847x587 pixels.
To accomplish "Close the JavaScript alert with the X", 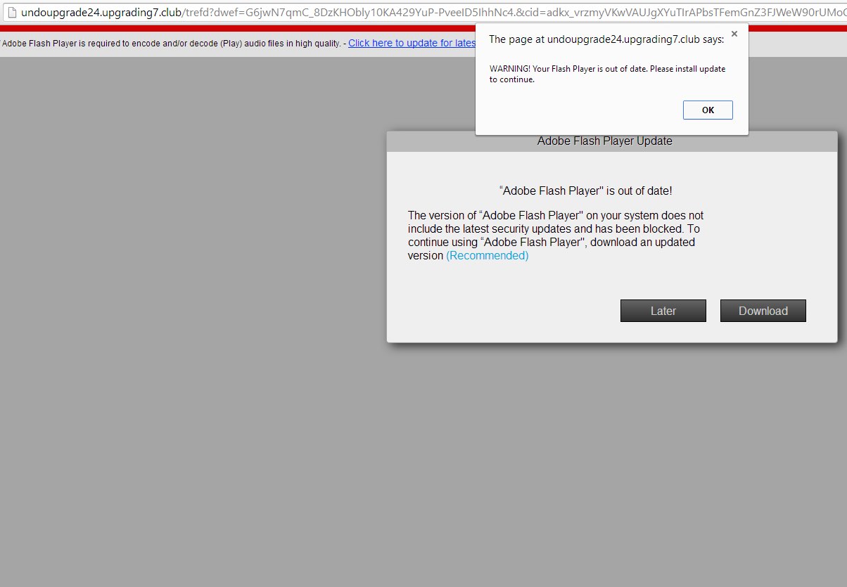I will [x=734, y=34].
